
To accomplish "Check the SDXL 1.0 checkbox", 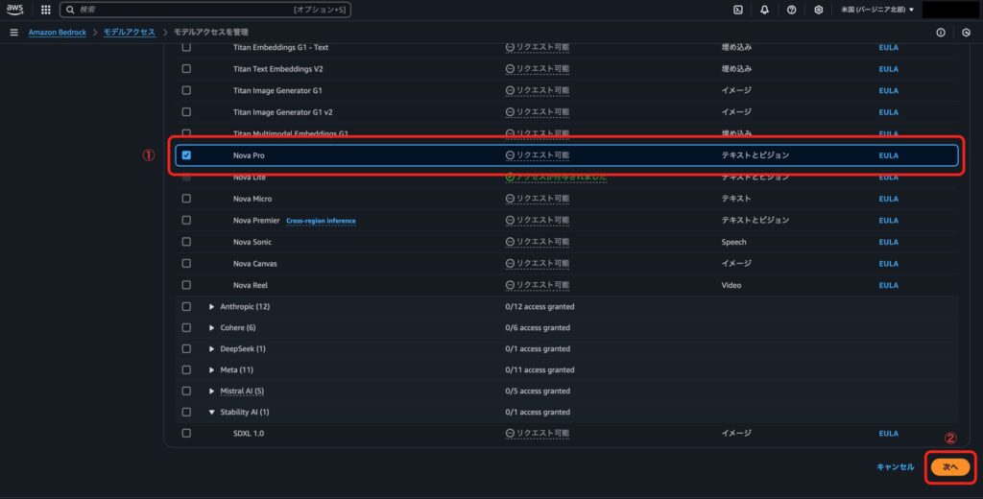I will 186,433.
